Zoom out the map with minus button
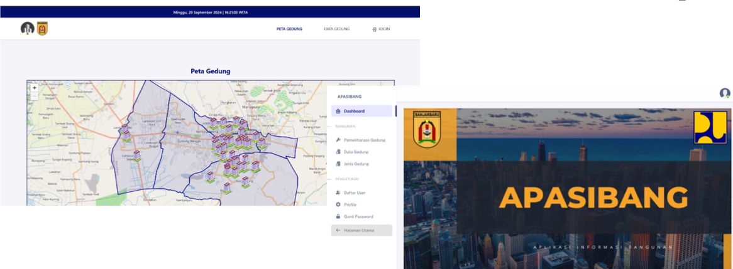Viewport: 733px width, 269px height. click(34, 96)
